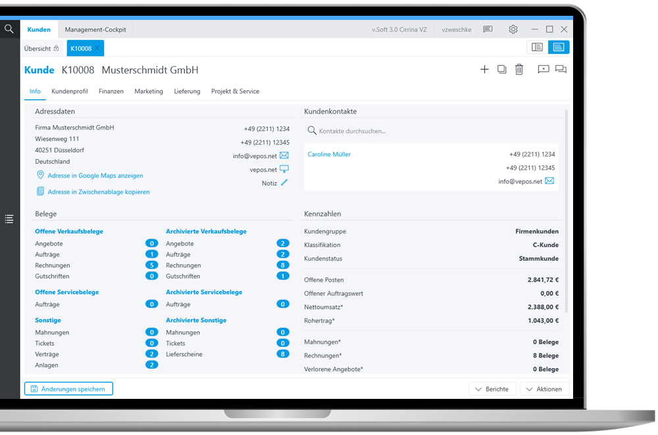Image resolution: width=658 pixels, height=435 pixels.
Task: Click the vertical scrollbar on the right panel
Action: (567, 210)
